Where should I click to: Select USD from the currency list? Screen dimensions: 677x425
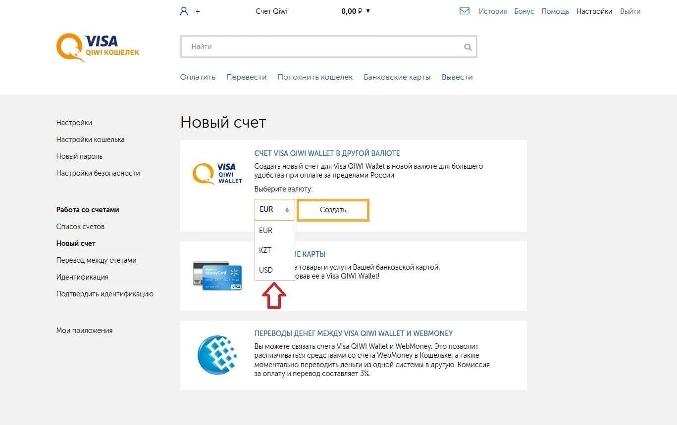275,270
